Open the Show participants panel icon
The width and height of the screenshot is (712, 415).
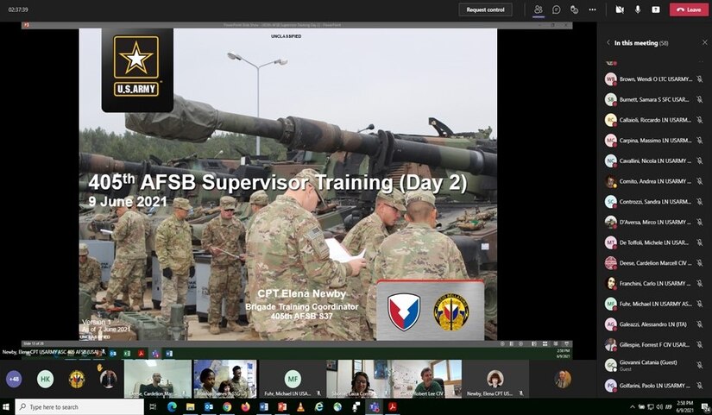(539, 9)
